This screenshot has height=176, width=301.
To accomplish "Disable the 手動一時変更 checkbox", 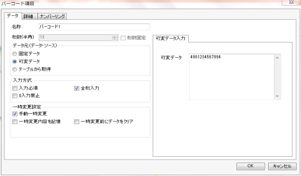I will pyautogui.click(x=14, y=114).
